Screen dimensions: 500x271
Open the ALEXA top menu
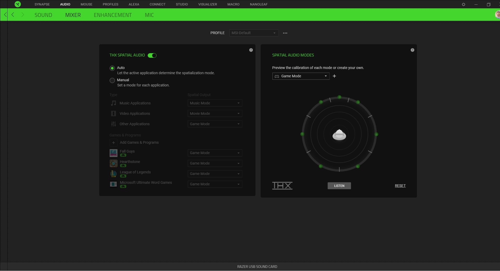pyautogui.click(x=134, y=4)
